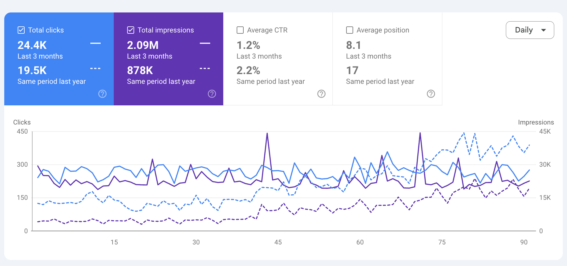The image size is (567, 266).
Task: Uncheck the Total impressions checkbox
Action: [131, 30]
